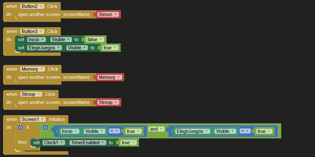Select the 'open another screen' block under Button2
The image size is (315, 157).
(x=38, y=14)
